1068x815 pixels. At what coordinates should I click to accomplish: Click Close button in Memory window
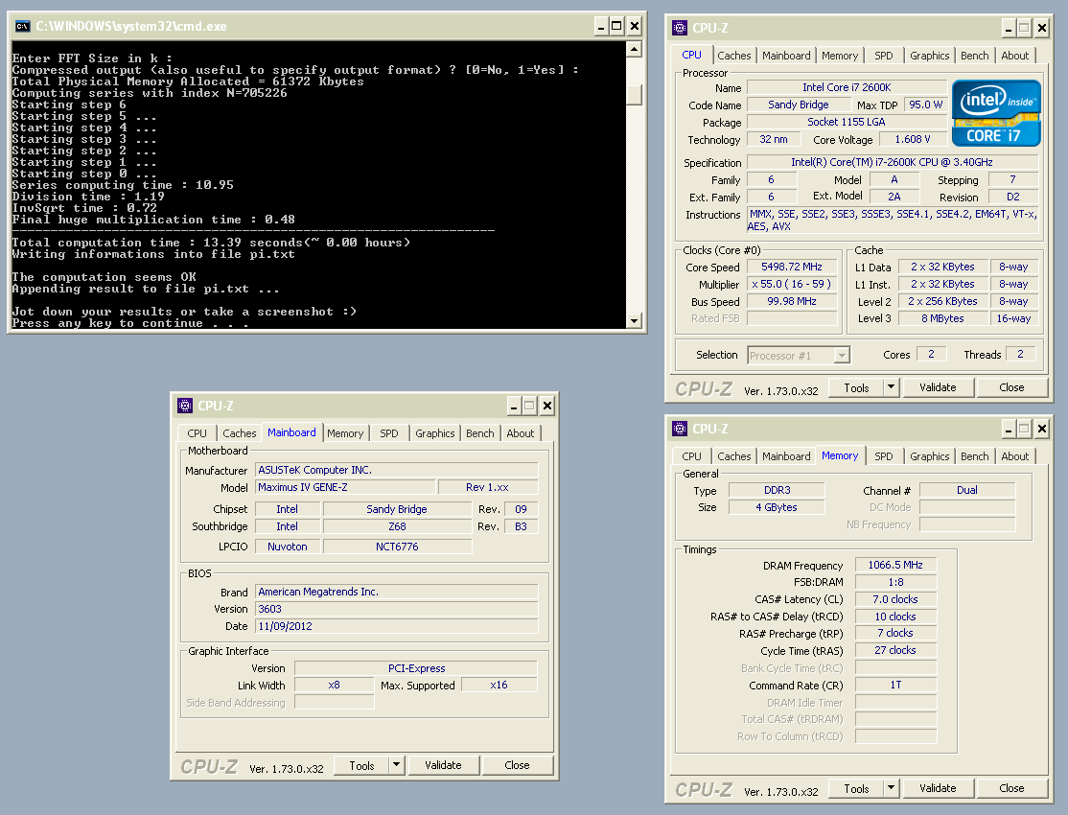click(1011, 788)
